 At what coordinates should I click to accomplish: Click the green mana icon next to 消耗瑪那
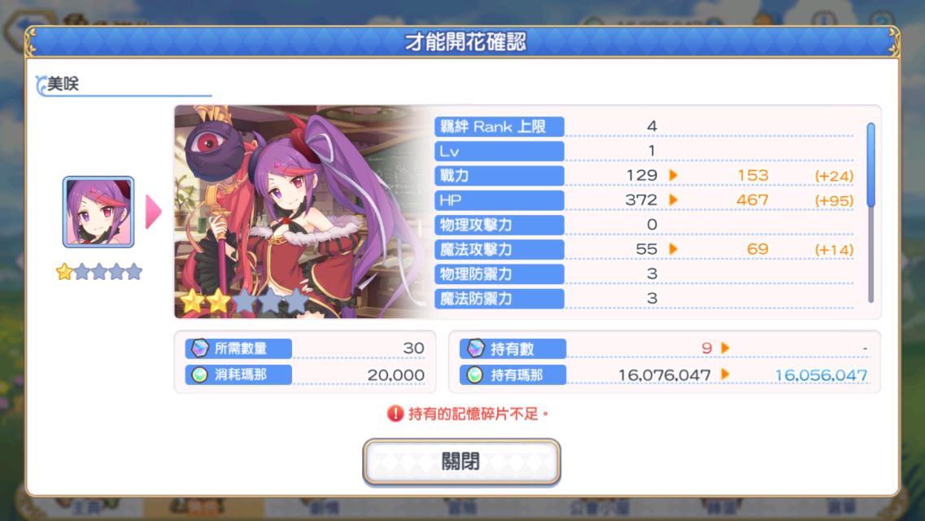click(x=200, y=374)
